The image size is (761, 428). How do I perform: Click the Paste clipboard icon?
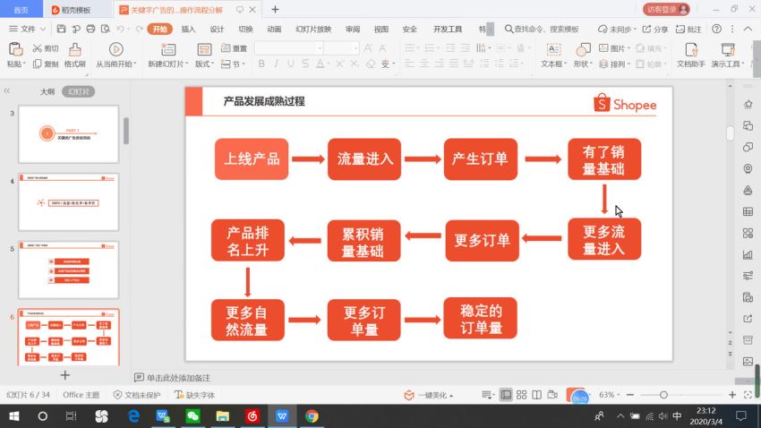coord(15,49)
